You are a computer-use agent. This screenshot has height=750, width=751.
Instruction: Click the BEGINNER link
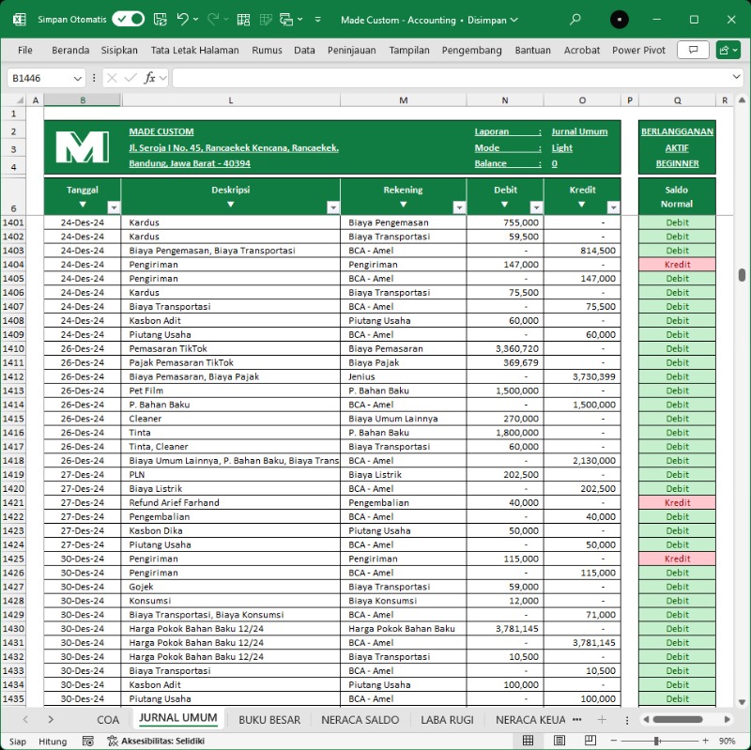[677, 163]
